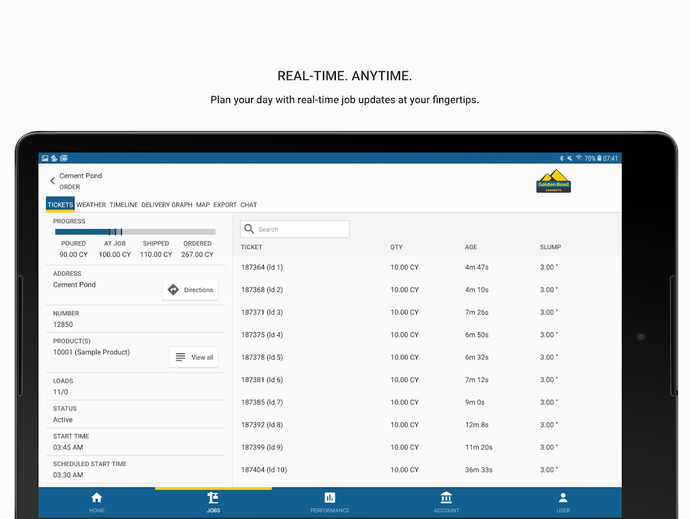690x519 pixels.
Task: Go back using the arrow beside Cement Pond
Action: [x=53, y=181]
